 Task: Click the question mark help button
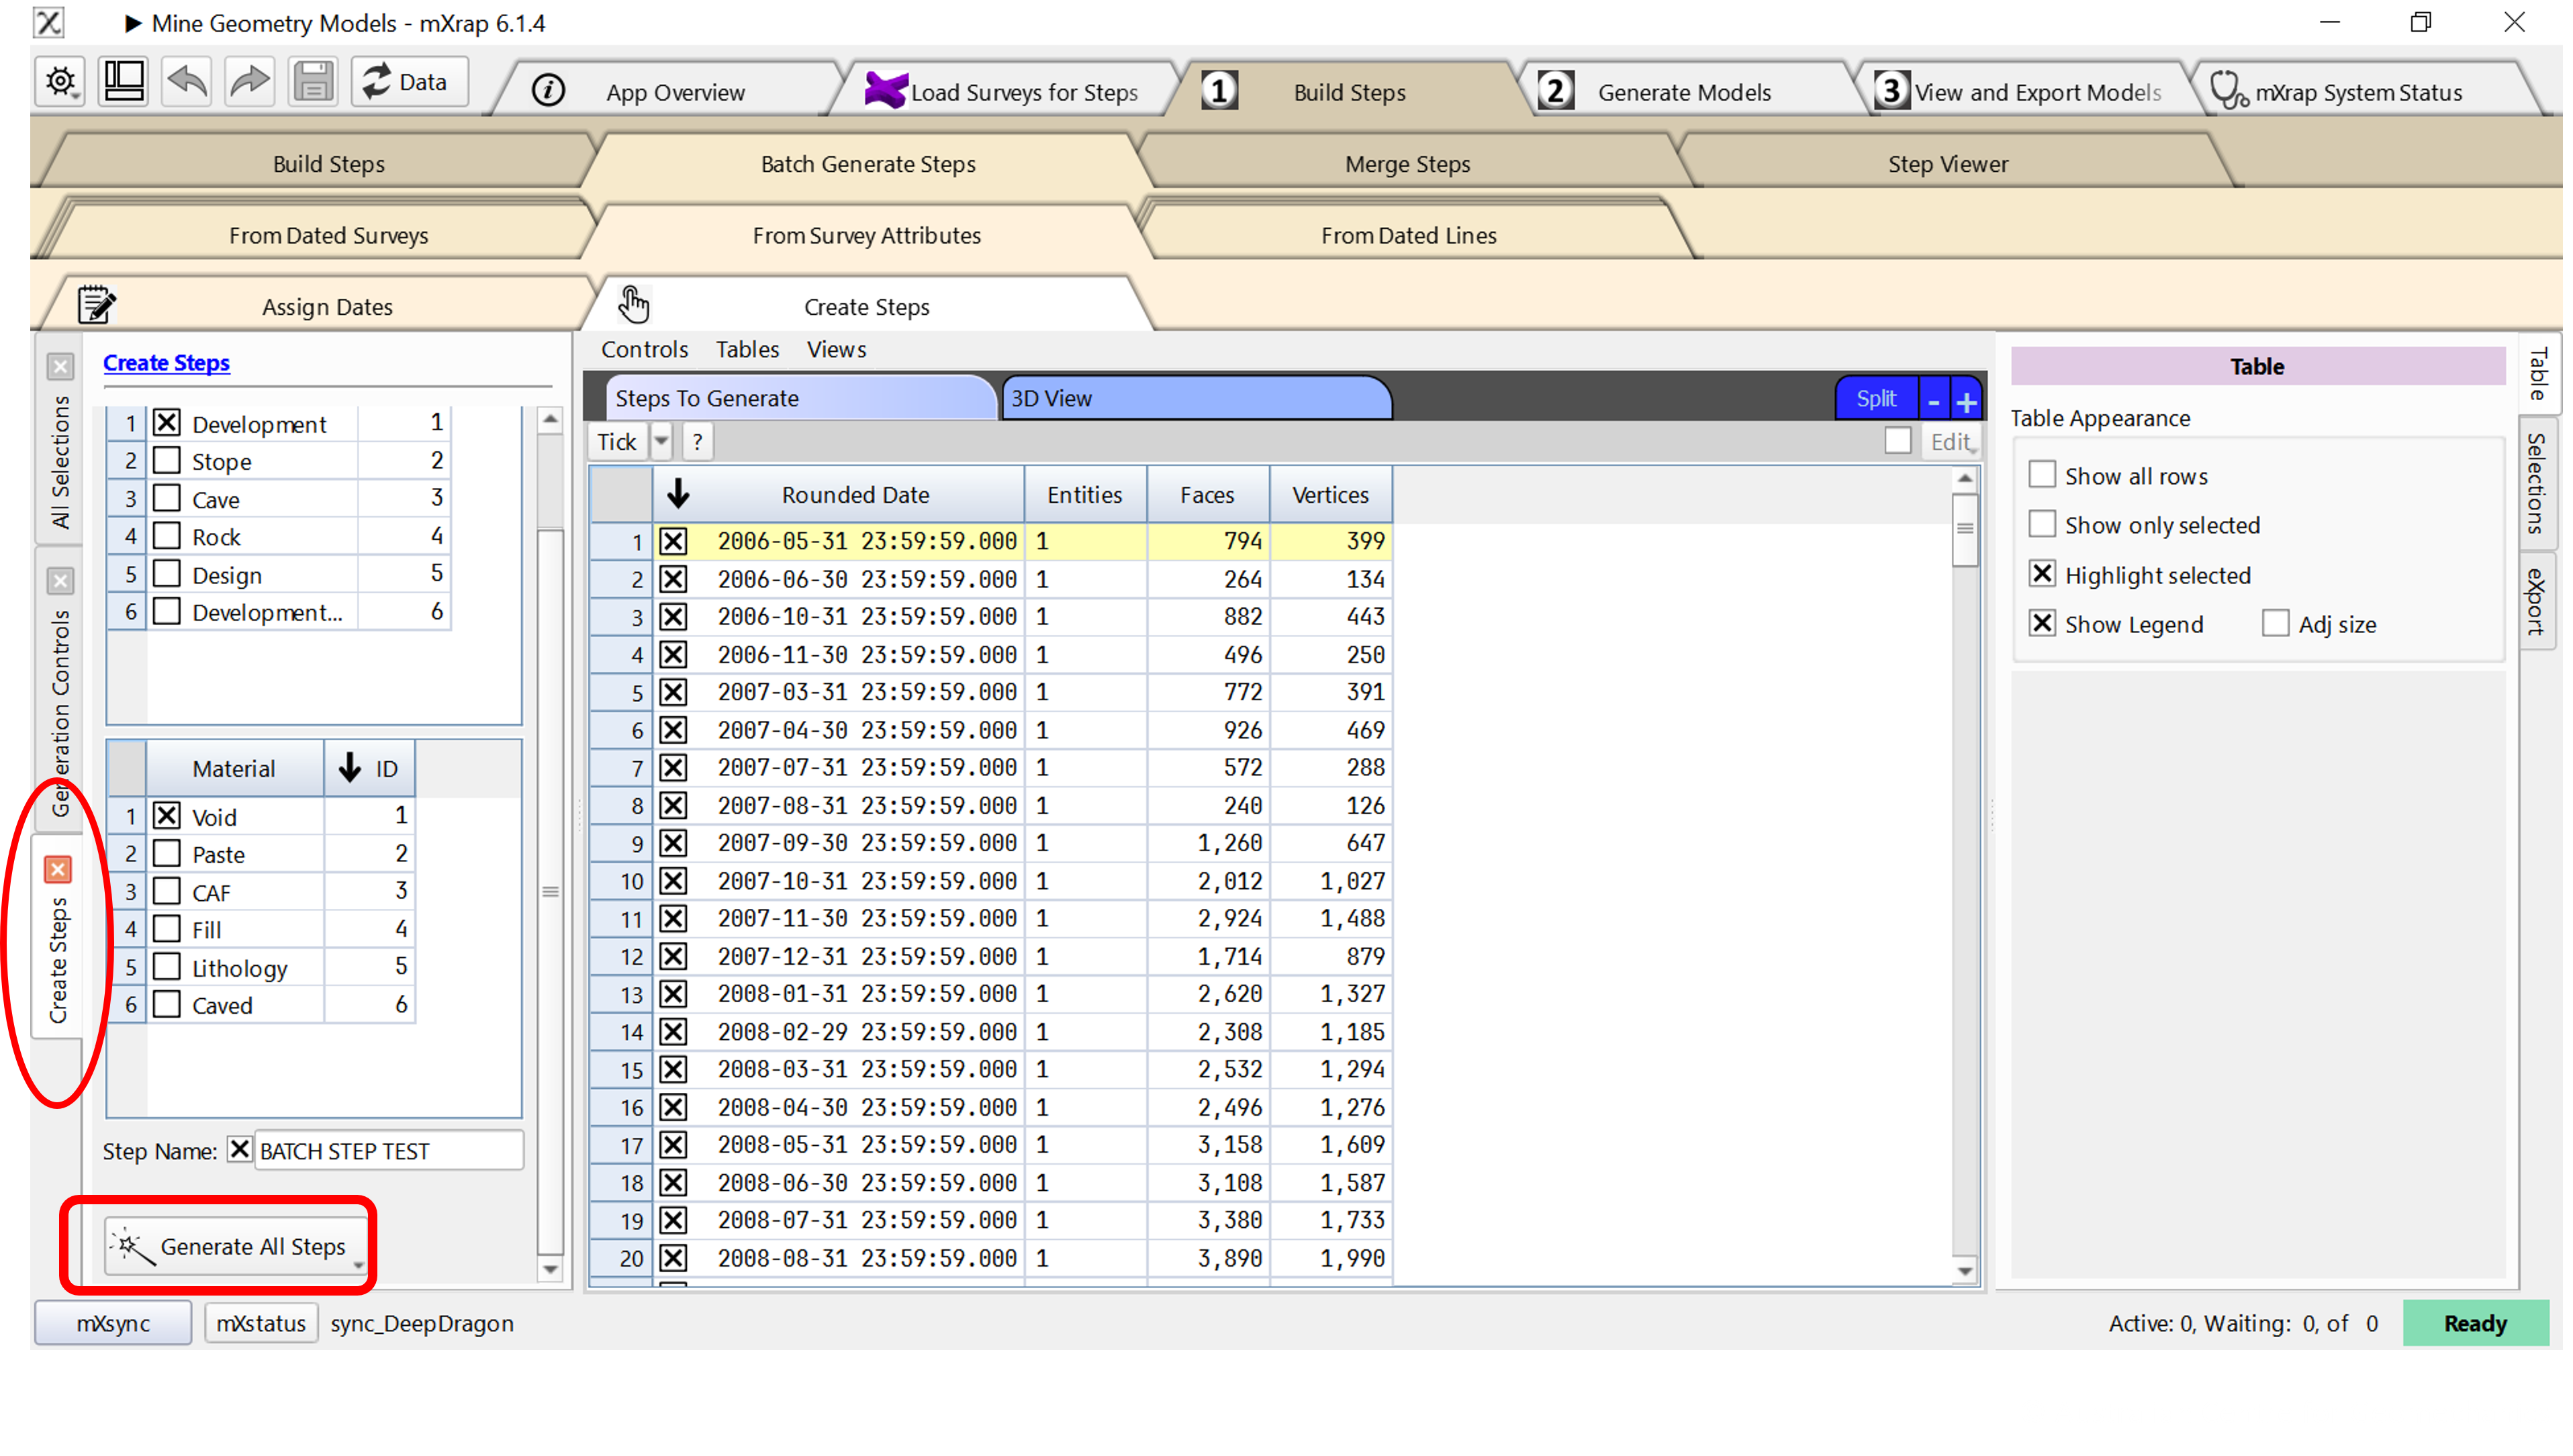[x=697, y=442]
